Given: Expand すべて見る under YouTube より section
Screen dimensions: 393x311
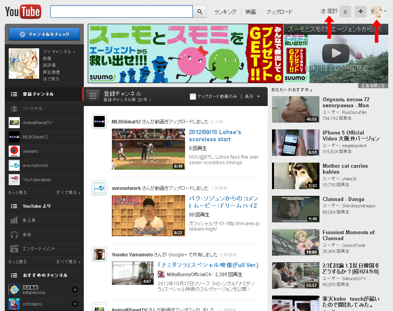Looking at the screenshot, I should point(68,262).
